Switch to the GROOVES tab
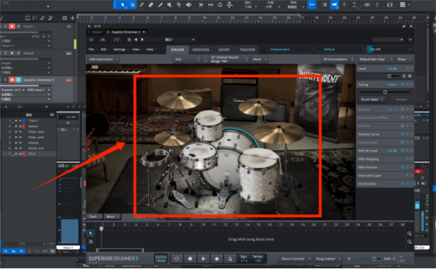Screen dimensions: 436x269 click(x=201, y=49)
